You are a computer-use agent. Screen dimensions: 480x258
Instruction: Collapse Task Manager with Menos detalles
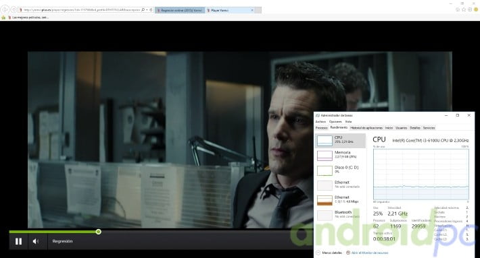pos(329,253)
